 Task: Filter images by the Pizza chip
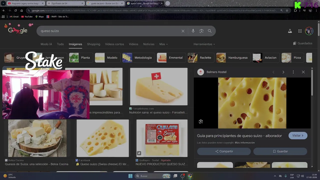292,58
